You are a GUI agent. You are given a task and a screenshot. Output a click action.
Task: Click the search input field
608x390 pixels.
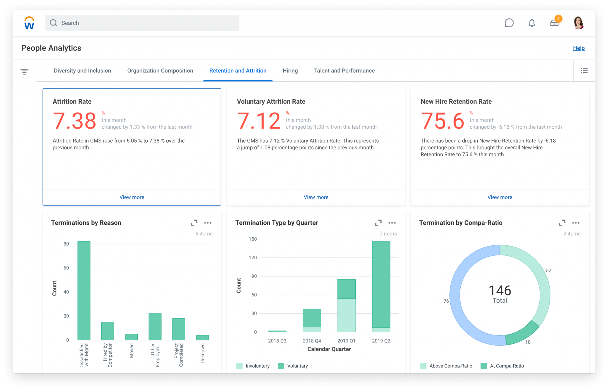[142, 23]
